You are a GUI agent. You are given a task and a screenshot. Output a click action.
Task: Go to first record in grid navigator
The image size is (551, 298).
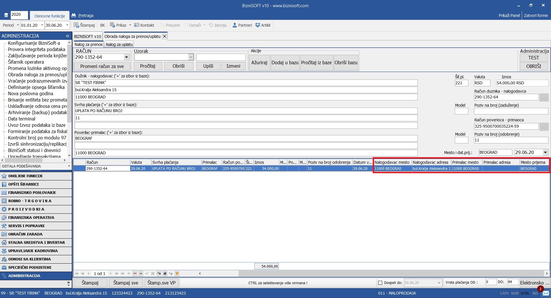click(77, 274)
